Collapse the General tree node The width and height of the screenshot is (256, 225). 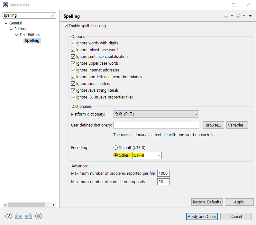(6, 23)
